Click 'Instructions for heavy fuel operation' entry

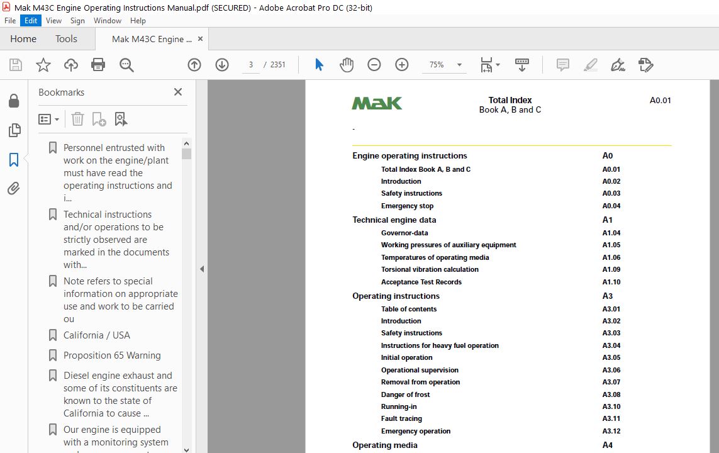[x=440, y=345]
